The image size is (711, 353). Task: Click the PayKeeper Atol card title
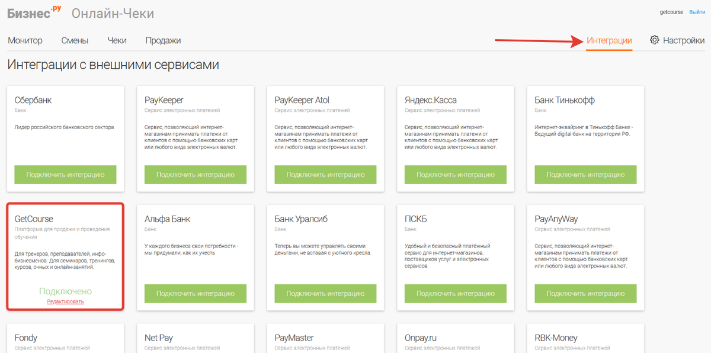click(x=302, y=100)
